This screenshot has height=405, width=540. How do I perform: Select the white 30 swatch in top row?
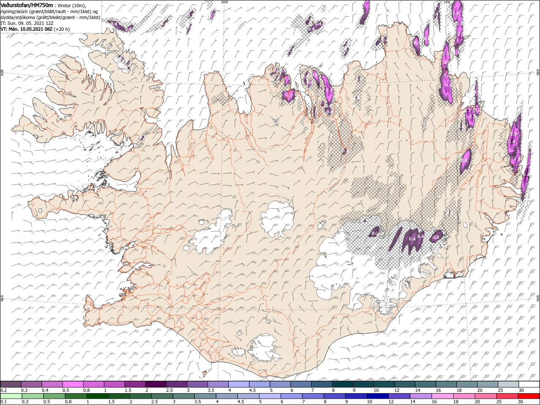click(x=529, y=384)
